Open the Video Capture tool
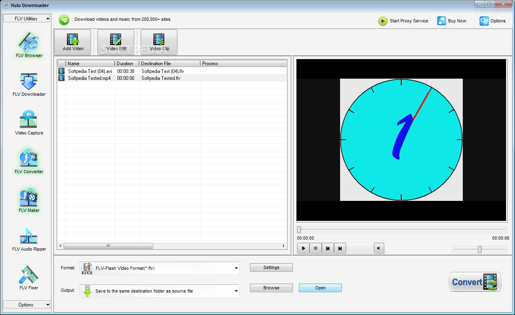515x315 pixels. point(29,123)
